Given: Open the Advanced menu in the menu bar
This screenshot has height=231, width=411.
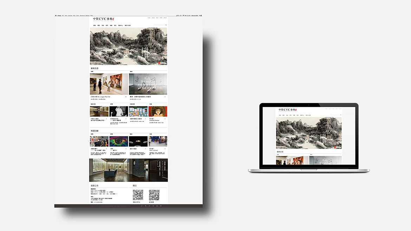Looking at the screenshot, I should [82, 16].
